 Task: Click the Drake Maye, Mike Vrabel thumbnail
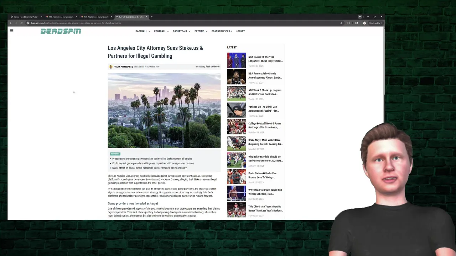[x=237, y=143]
